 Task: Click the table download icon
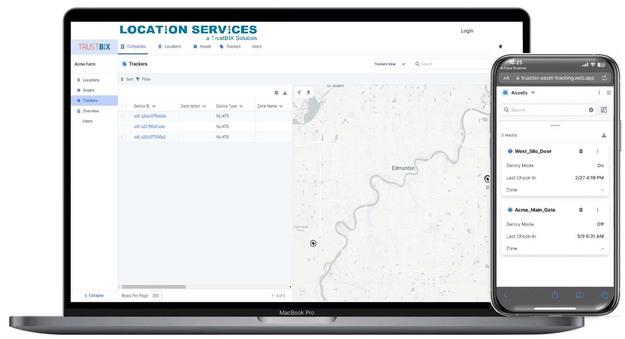click(x=285, y=93)
